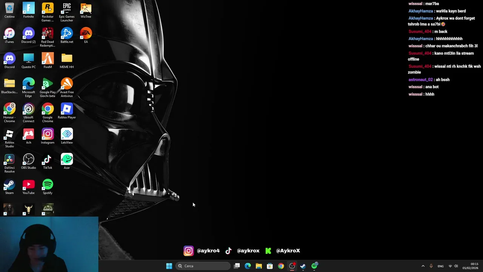
Task: Select the LetsView desktop shortcut
Action: (67, 136)
